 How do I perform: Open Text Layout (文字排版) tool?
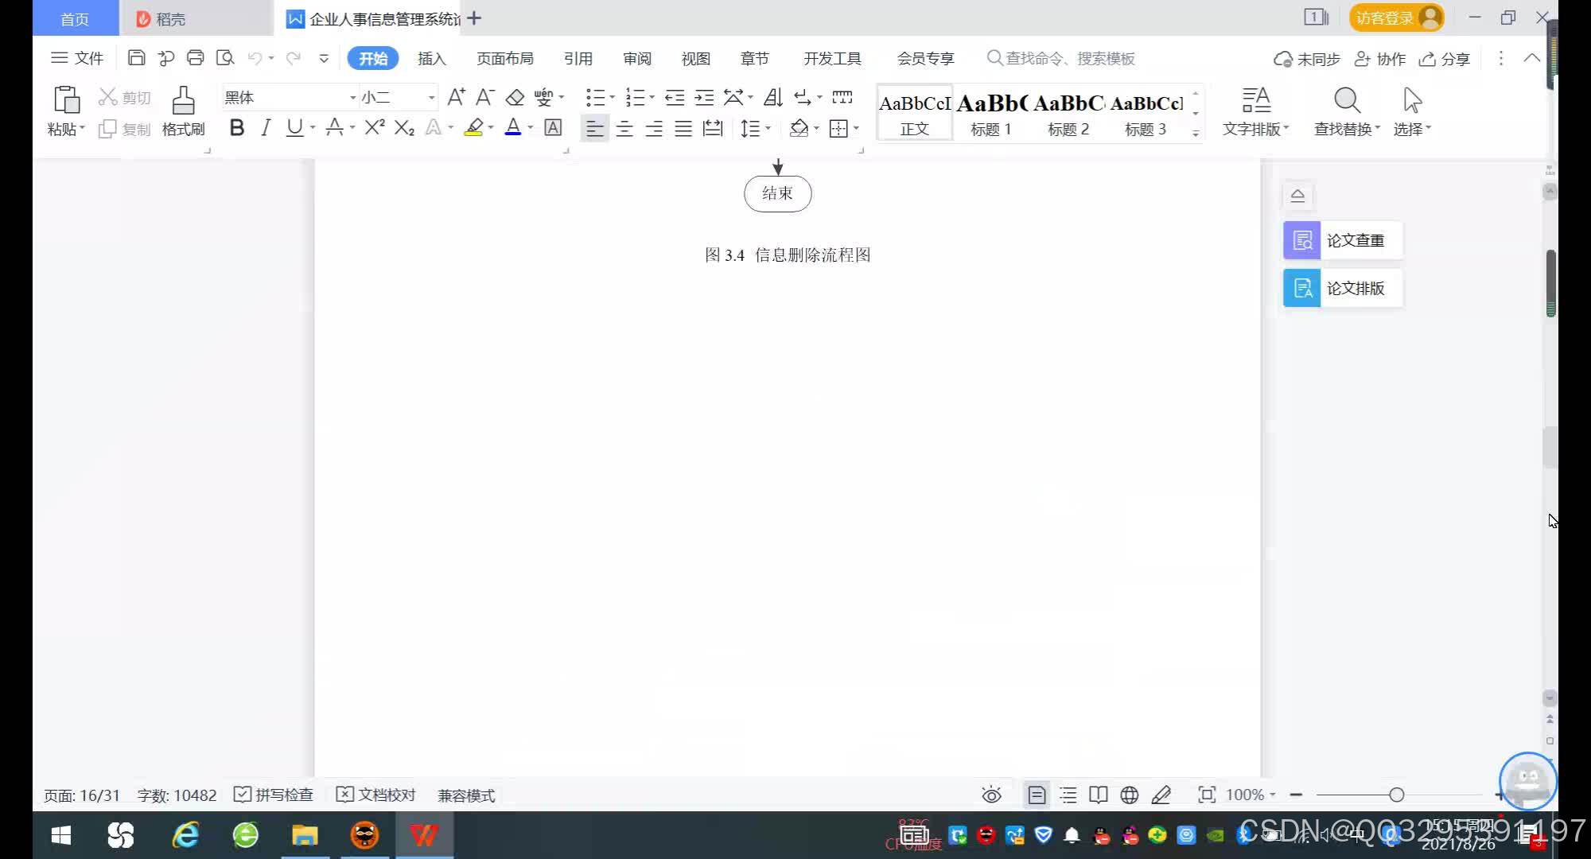1255,111
